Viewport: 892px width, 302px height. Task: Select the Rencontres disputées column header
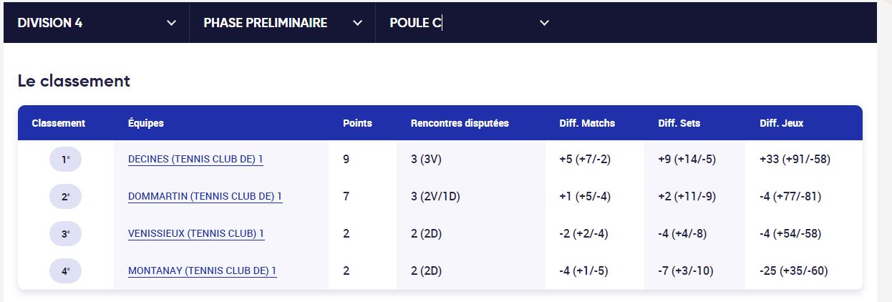[460, 123]
